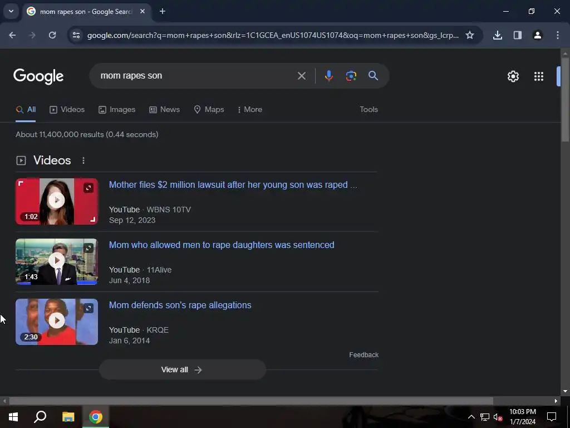Clear the search box text
Viewport: 570px width, 428px height.
click(301, 76)
